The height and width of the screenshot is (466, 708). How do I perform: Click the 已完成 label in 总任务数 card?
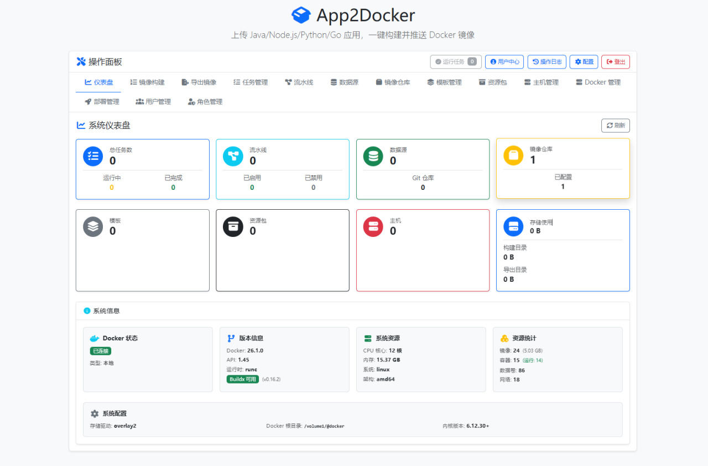173,178
